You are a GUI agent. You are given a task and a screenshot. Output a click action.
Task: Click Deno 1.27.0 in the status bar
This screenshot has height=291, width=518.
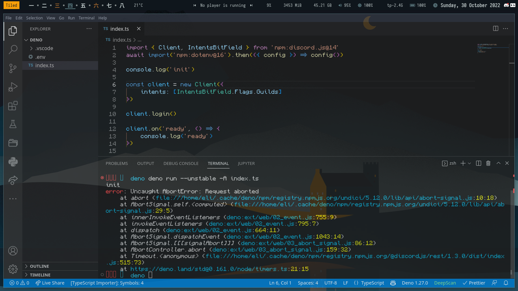point(415,283)
